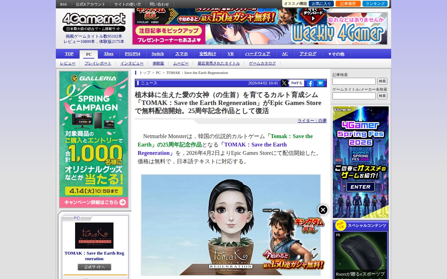Screen dimensions: 447x279
Task: Click the ニュース category label
Action: click(149, 83)
